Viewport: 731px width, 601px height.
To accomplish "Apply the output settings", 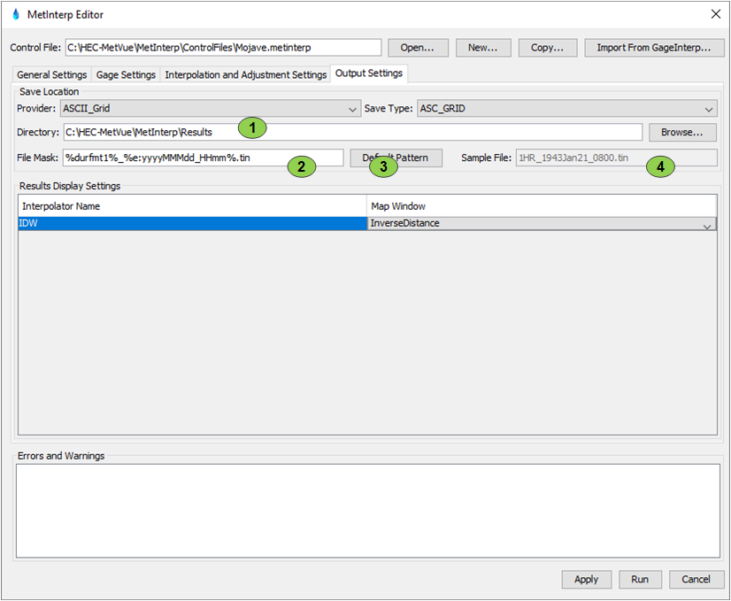I will point(586,580).
